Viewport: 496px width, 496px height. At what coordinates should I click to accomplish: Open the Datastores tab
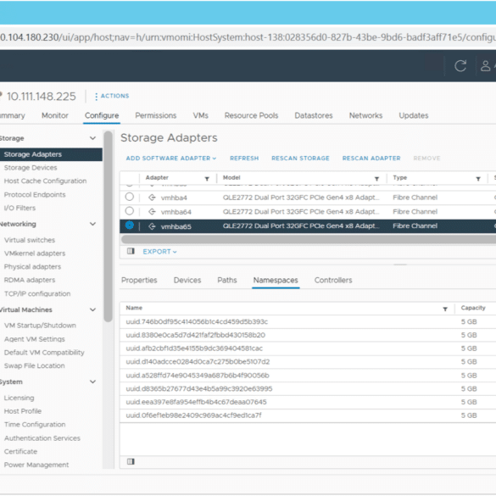click(x=314, y=115)
